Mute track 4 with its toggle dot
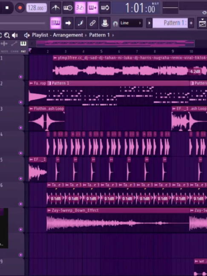Image resolution: width=207 pixels, height=276 pixels. pyautogui.click(x=20, y=153)
